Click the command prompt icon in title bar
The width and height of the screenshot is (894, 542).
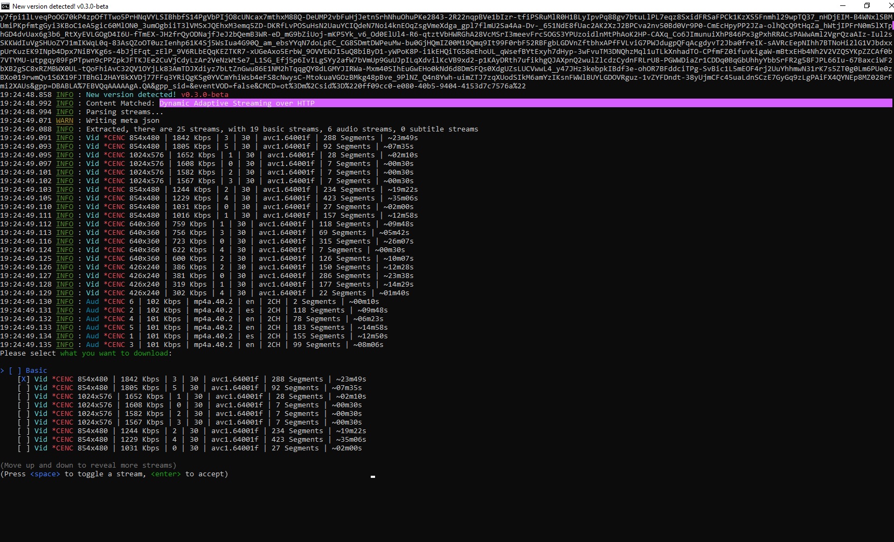coord(5,6)
